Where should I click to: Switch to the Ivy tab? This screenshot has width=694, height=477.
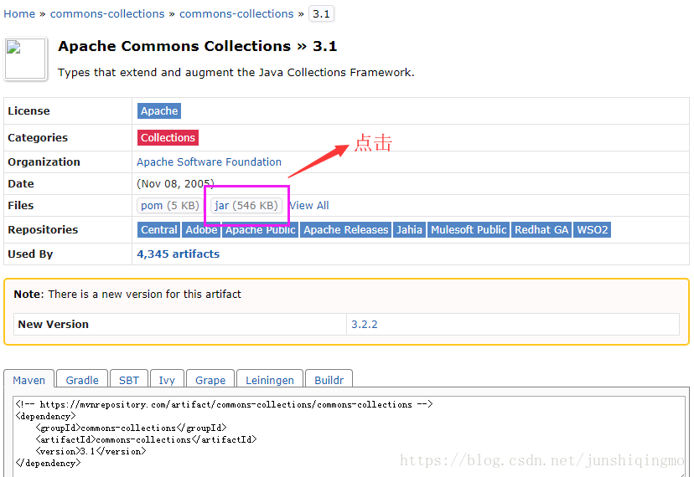167,380
